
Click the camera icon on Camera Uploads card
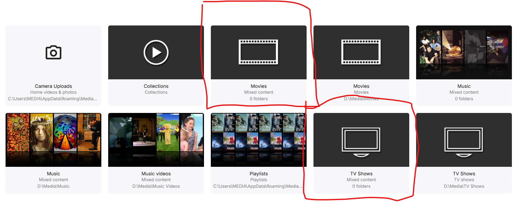pos(53,53)
